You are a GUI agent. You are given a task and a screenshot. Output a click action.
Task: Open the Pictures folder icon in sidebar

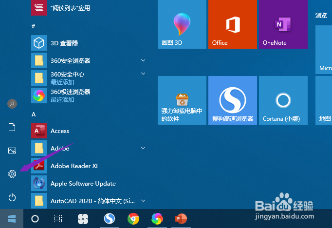click(x=12, y=151)
